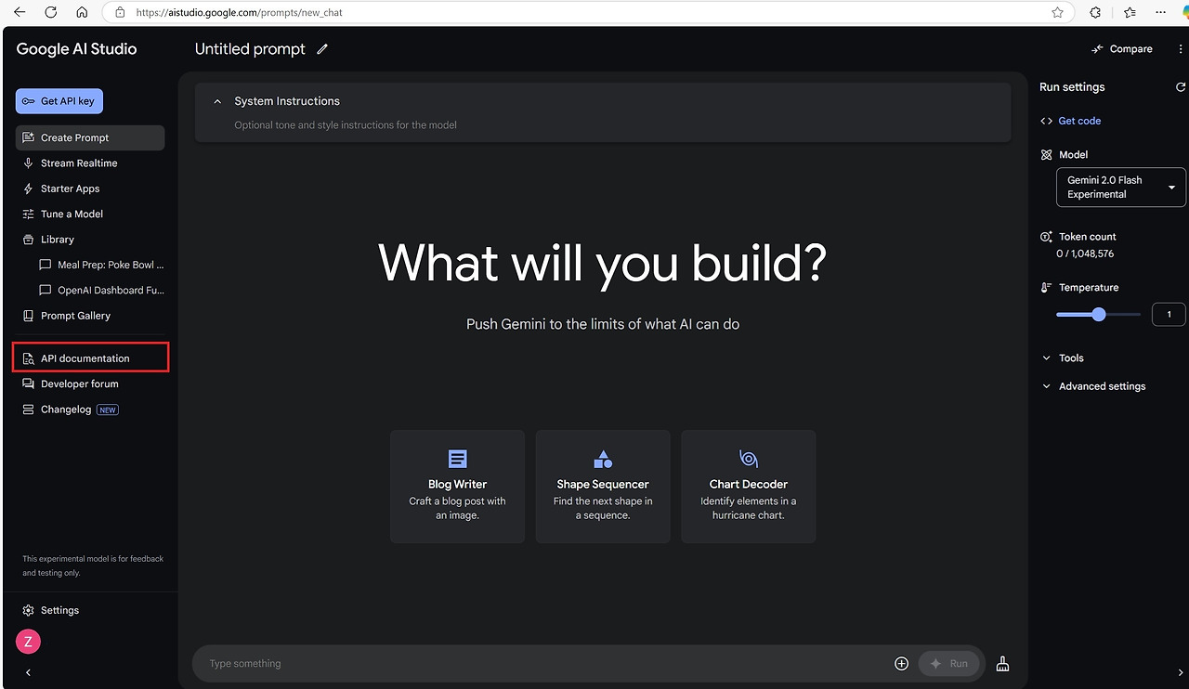The image size is (1189, 689).
Task: Reset run settings with the refresh icon
Action: (1181, 87)
